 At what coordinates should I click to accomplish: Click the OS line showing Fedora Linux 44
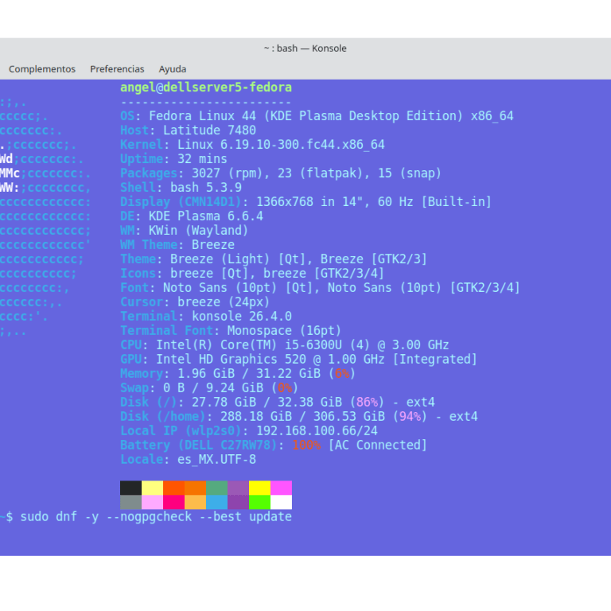[317, 116]
